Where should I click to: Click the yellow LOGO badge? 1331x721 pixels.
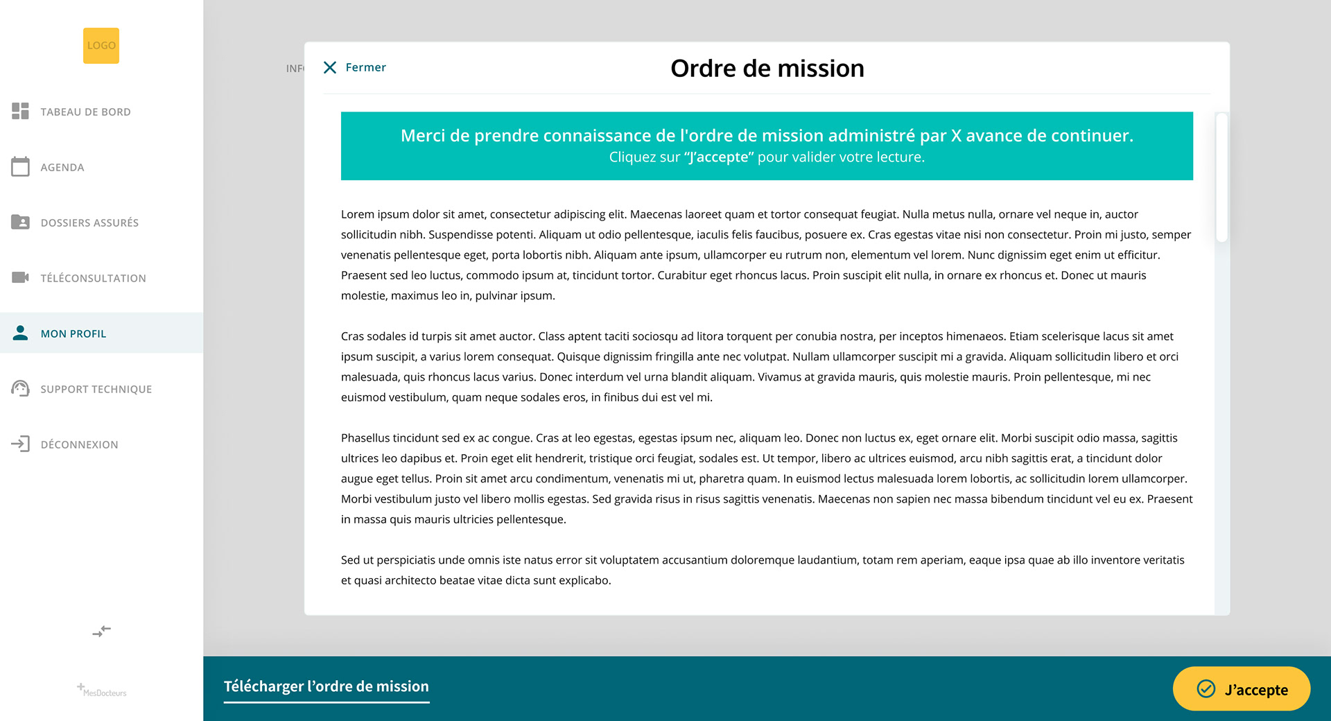click(x=101, y=46)
